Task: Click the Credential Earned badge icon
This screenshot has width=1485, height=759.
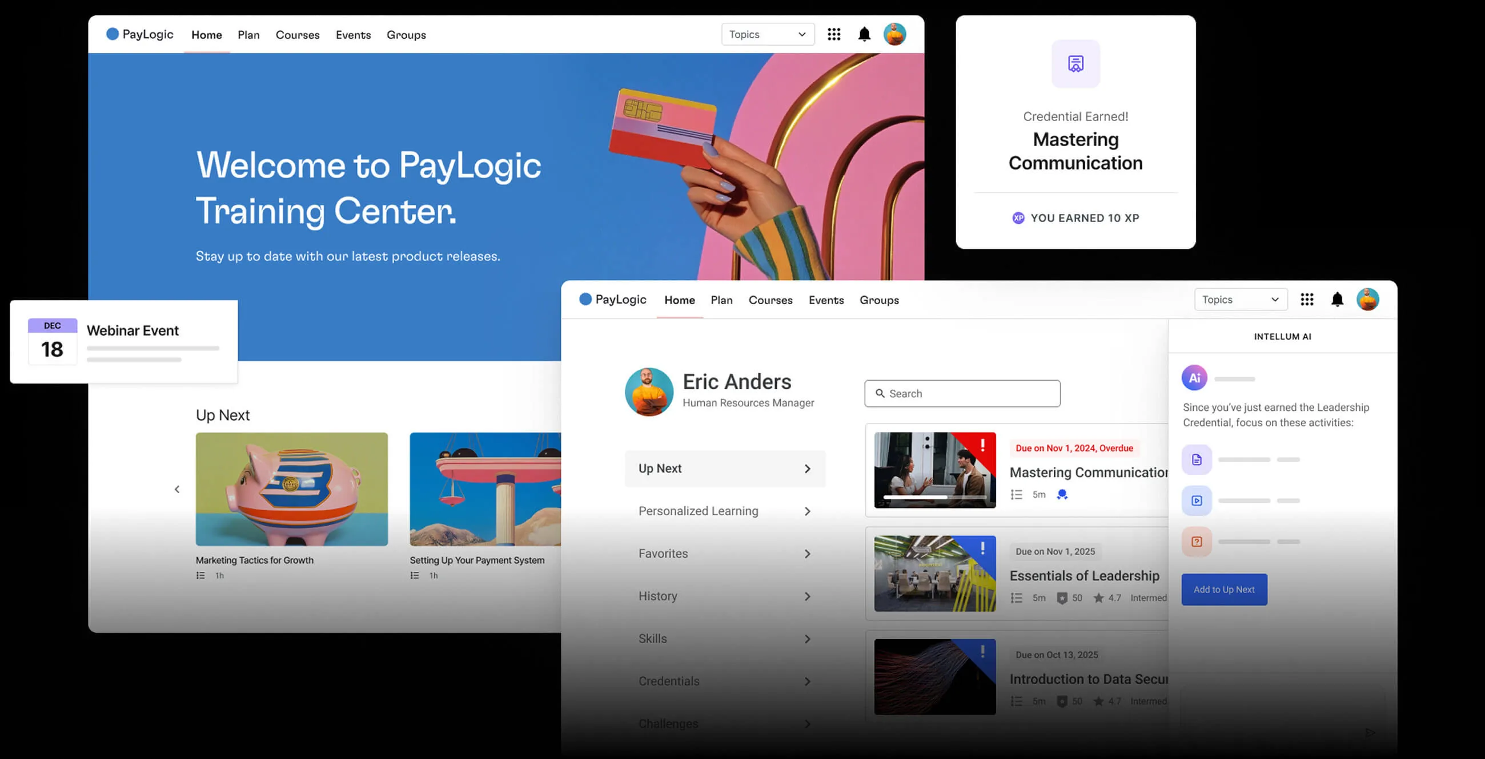Action: [1075, 63]
